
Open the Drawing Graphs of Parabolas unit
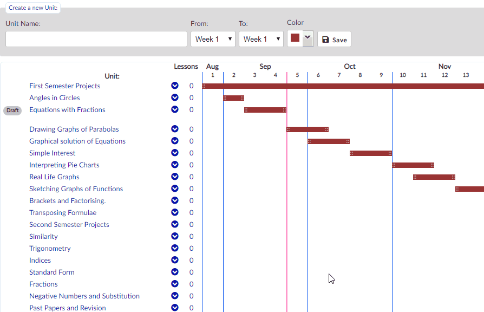pyautogui.click(x=74, y=129)
